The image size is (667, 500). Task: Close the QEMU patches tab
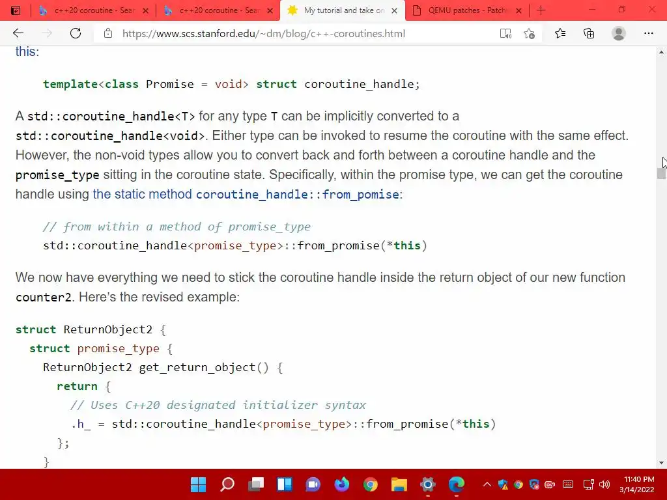pos(518,10)
